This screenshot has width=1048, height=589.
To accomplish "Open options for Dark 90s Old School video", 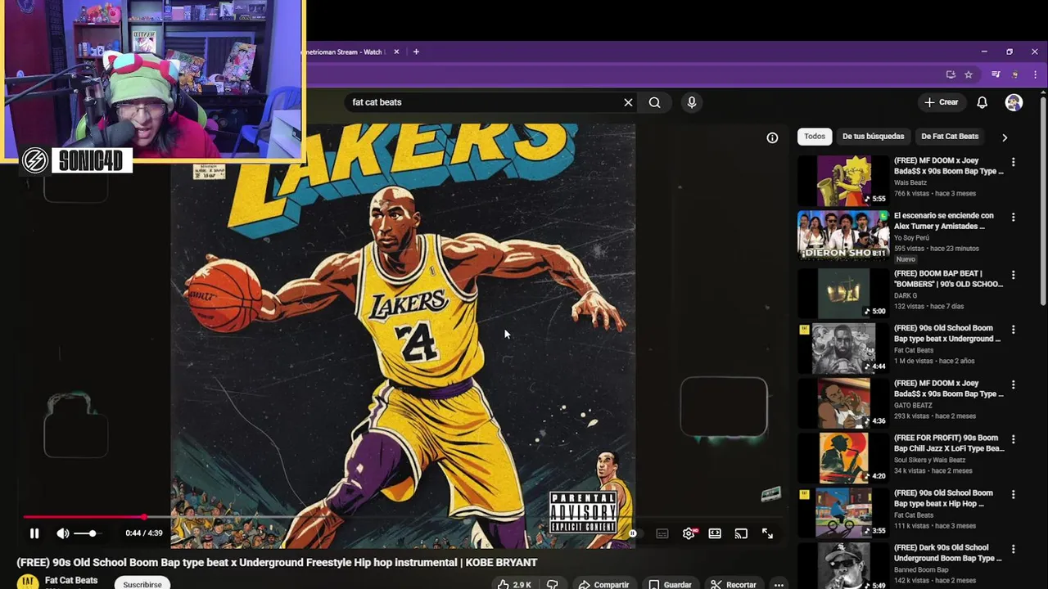I will click(x=1013, y=549).
